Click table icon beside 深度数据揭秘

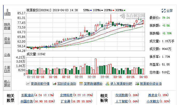point(81,84)
